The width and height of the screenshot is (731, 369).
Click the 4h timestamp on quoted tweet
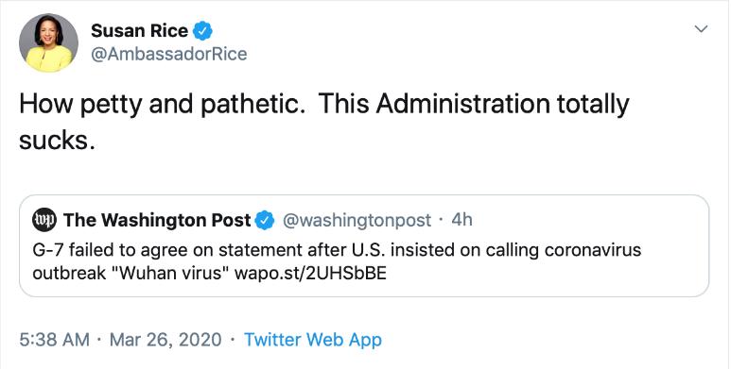coord(461,220)
